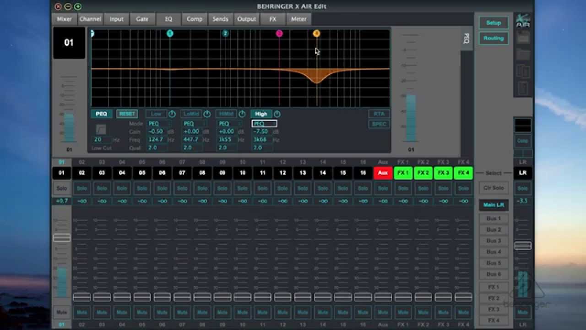
Task: Click the Clr Solo button
Action: [494, 188]
